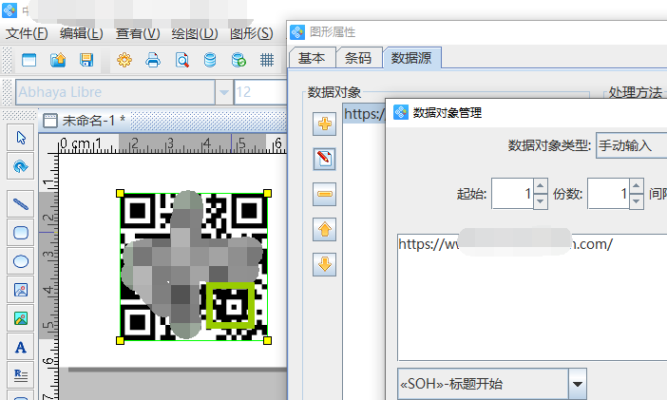Screen dimensions: 667x400
Task: Toggle the grid display icon
Action: [x=267, y=60]
